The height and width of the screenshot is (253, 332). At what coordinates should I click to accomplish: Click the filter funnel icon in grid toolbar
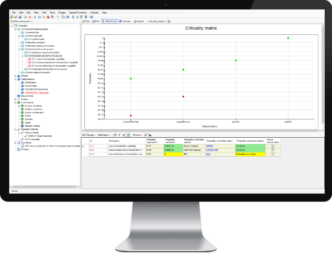click(119, 135)
